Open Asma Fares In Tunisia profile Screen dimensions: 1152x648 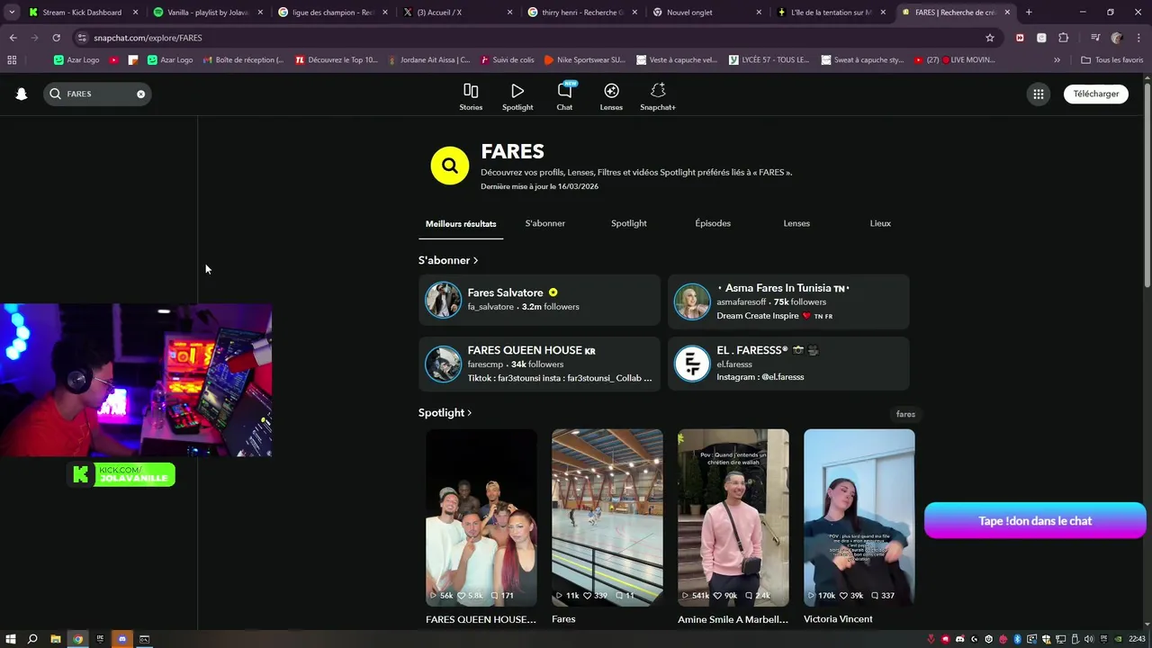788,301
